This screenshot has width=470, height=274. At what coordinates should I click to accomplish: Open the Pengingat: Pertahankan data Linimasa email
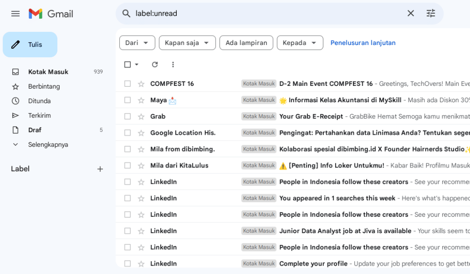375,133
